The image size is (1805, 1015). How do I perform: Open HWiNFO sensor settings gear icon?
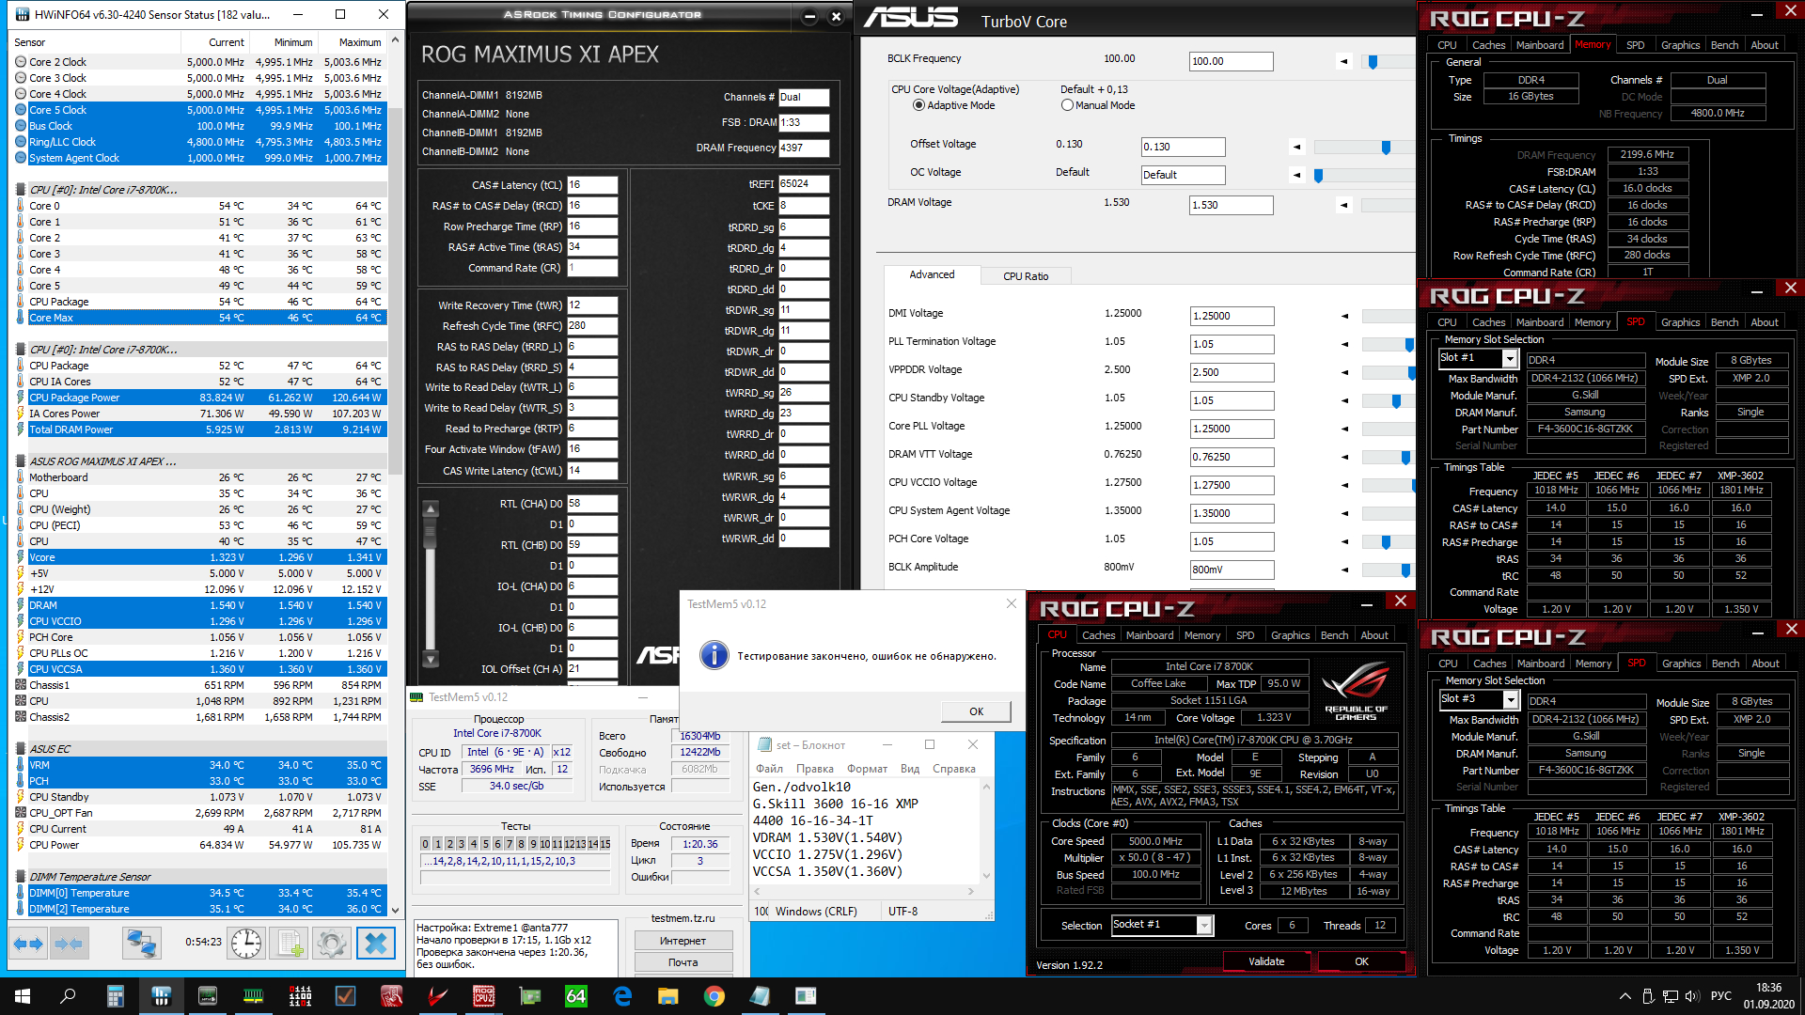(x=331, y=943)
